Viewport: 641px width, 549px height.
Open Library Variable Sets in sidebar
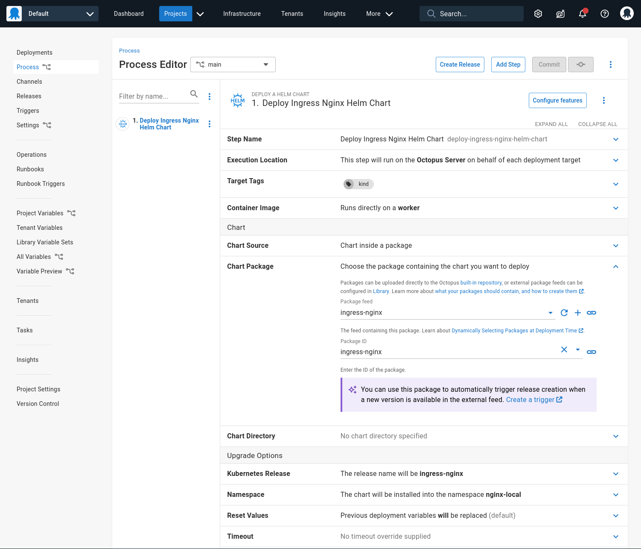click(x=45, y=242)
